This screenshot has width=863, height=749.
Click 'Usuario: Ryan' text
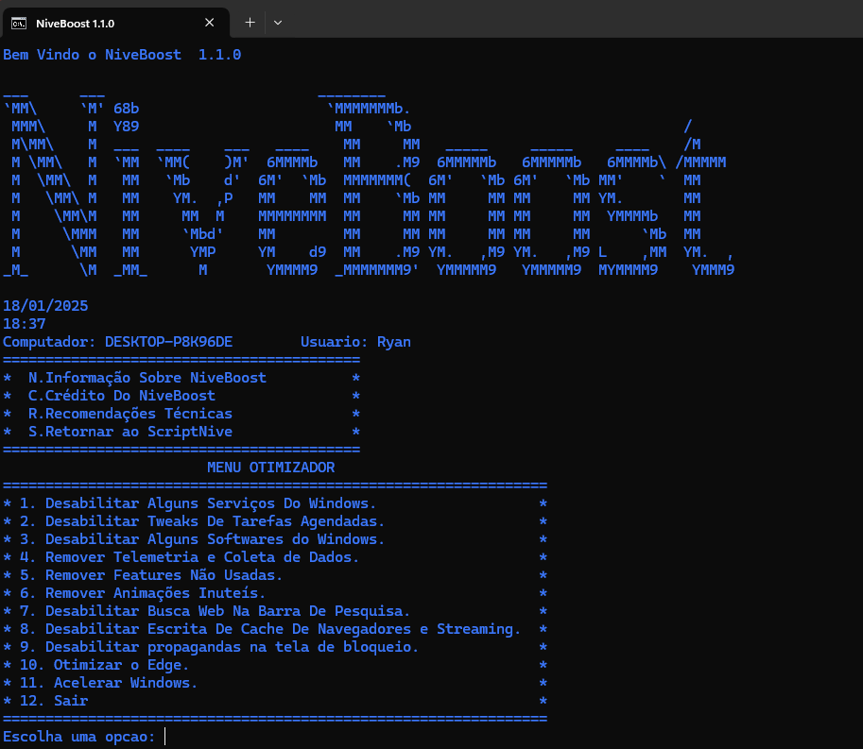(355, 342)
